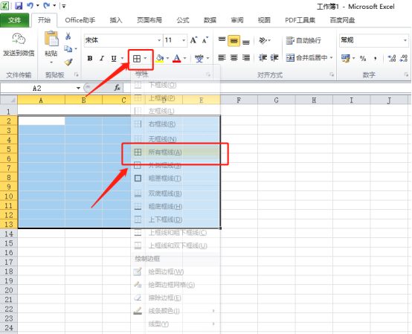Click the fx insert function icon

[x=117, y=88]
